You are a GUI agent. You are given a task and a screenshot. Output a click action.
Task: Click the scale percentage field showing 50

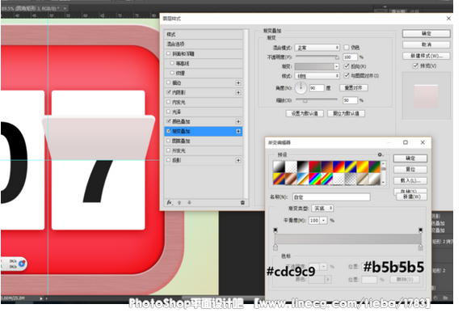pos(351,100)
